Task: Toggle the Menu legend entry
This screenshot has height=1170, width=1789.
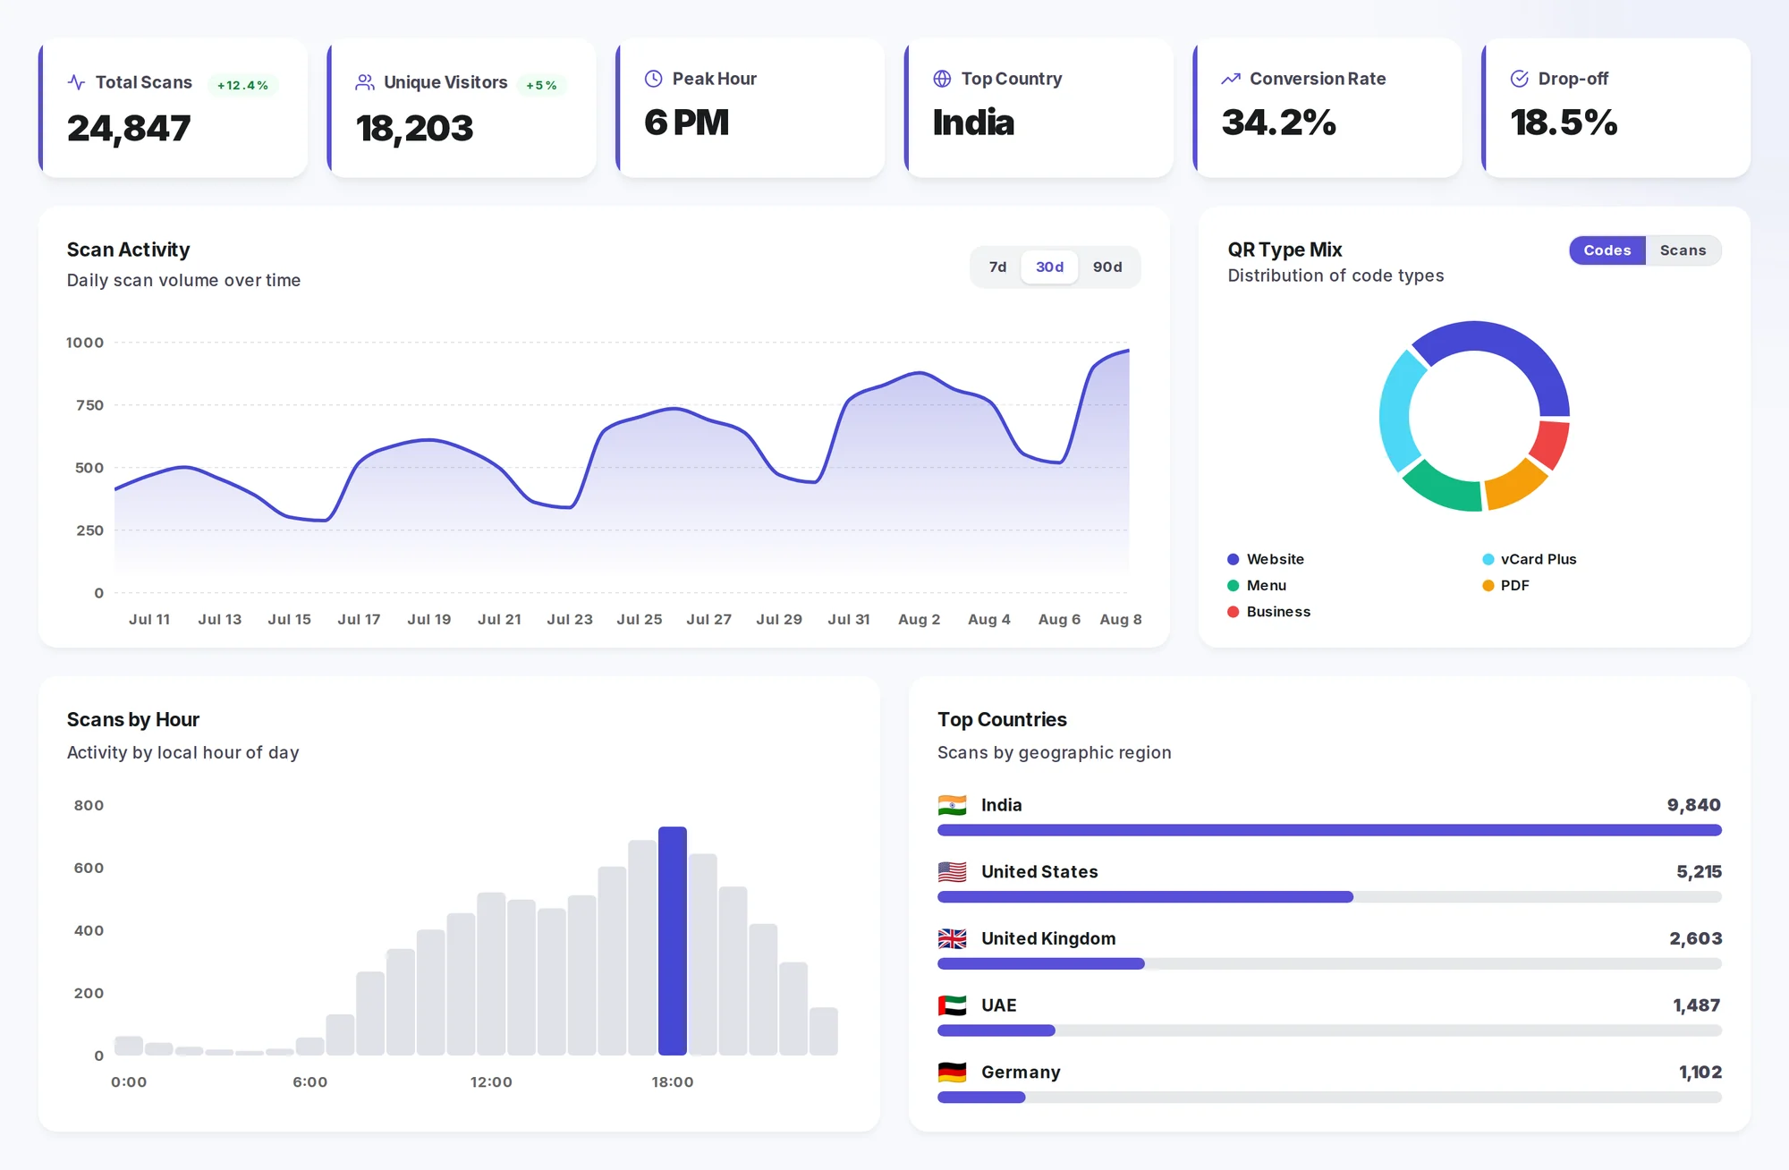Action: [x=1257, y=585]
